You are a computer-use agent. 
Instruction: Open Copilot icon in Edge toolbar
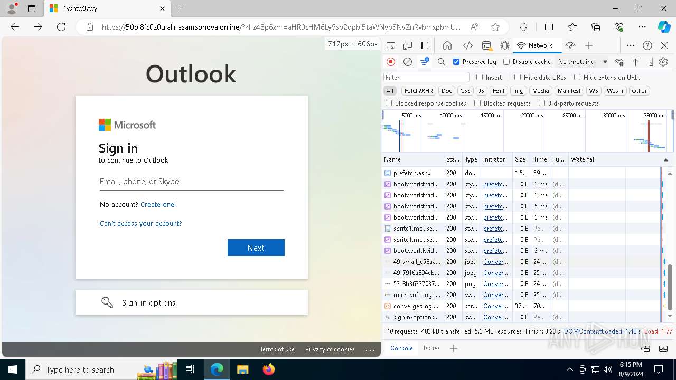point(664,27)
